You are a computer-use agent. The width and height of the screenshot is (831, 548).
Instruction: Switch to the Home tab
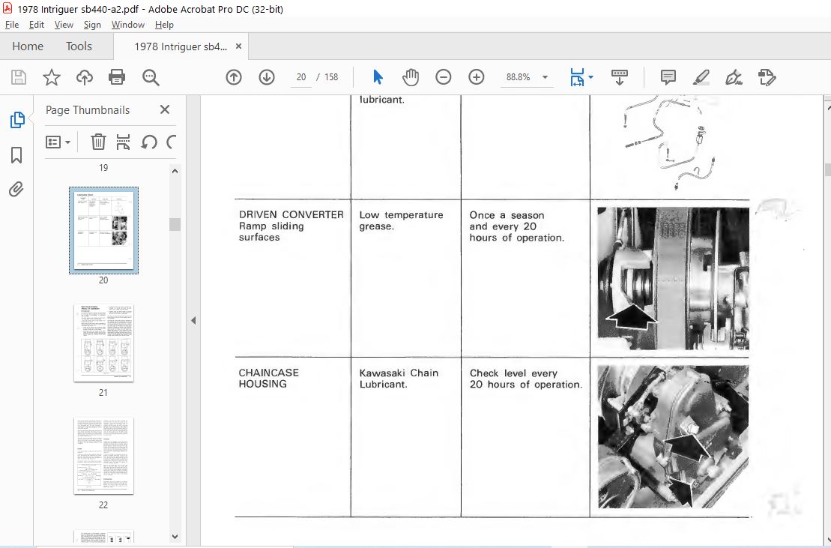pyautogui.click(x=28, y=46)
